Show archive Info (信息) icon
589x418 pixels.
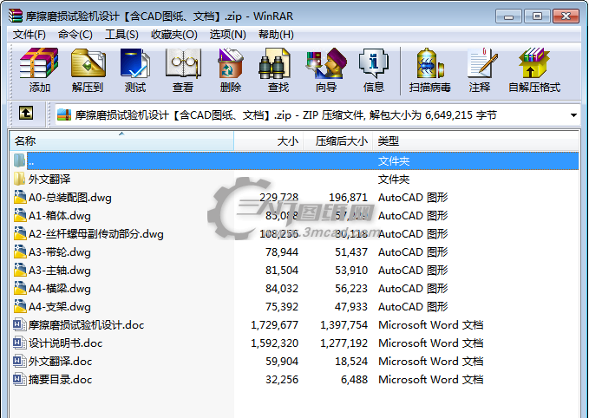(373, 63)
